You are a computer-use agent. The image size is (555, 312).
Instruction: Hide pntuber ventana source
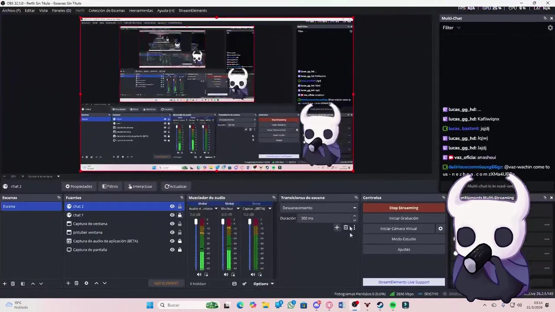tap(172, 232)
